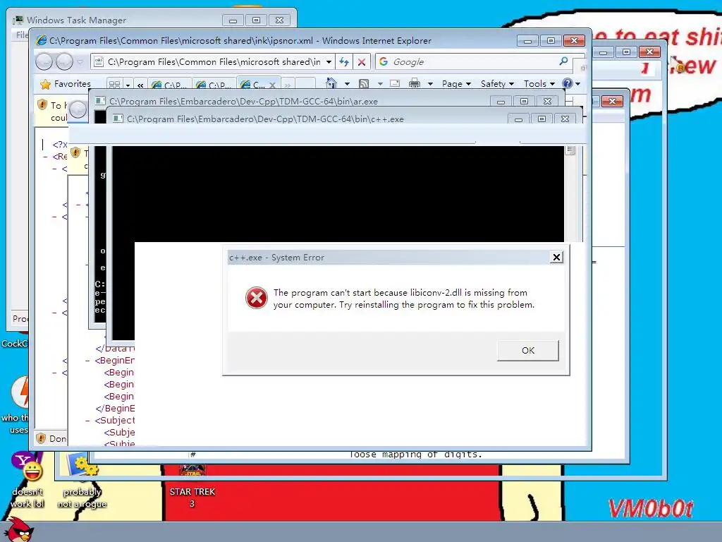Click the Internet Explorer back button
Screen dimensions: 722x542
tap(44, 61)
